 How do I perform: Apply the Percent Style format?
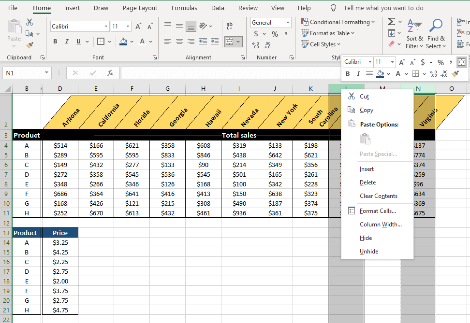pos(274,34)
